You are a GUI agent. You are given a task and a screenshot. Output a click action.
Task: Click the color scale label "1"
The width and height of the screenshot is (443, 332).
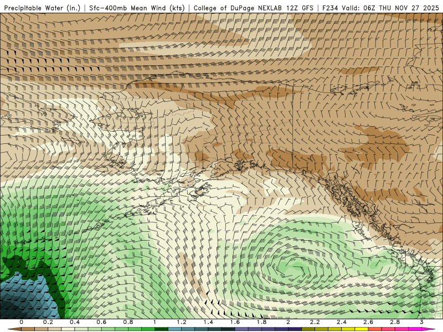point(154,322)
